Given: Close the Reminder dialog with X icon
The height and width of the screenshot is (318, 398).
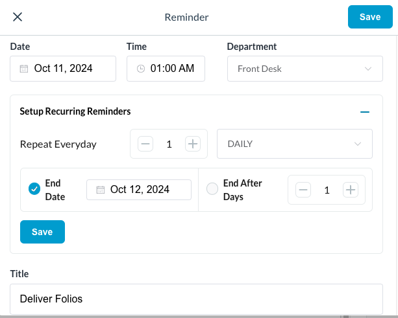Looking at the screenshot, I should pyautogui.click(x=18, y=17).
